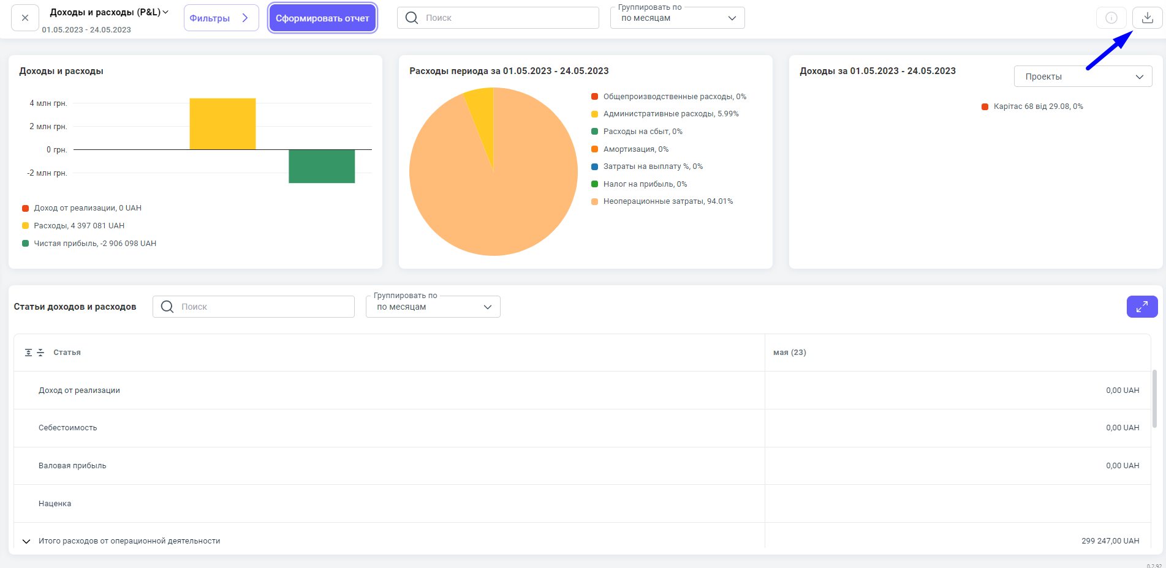The width and height of the screenshot is (1166, 568).
Task: Click collapse all rows icon in table header
Action: click(x=40, y=353)
